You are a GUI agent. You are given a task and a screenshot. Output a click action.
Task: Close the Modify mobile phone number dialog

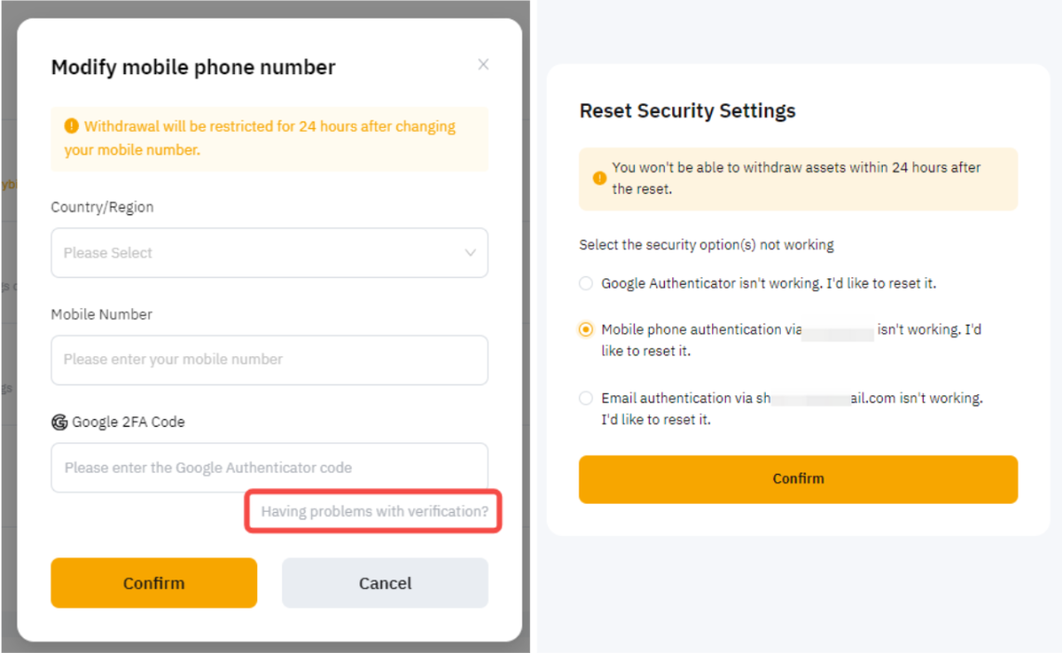pos(483,65)
